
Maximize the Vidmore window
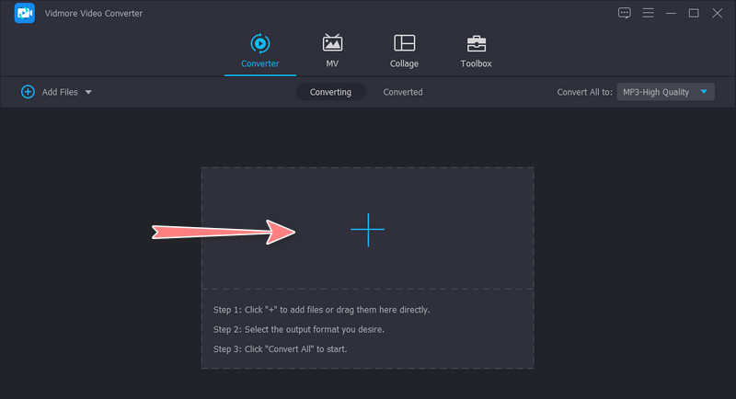click(694, 13)
